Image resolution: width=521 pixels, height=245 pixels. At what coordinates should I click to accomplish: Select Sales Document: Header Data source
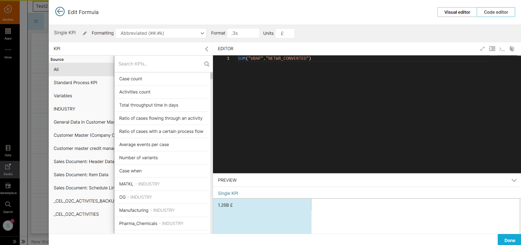(82, 161)
